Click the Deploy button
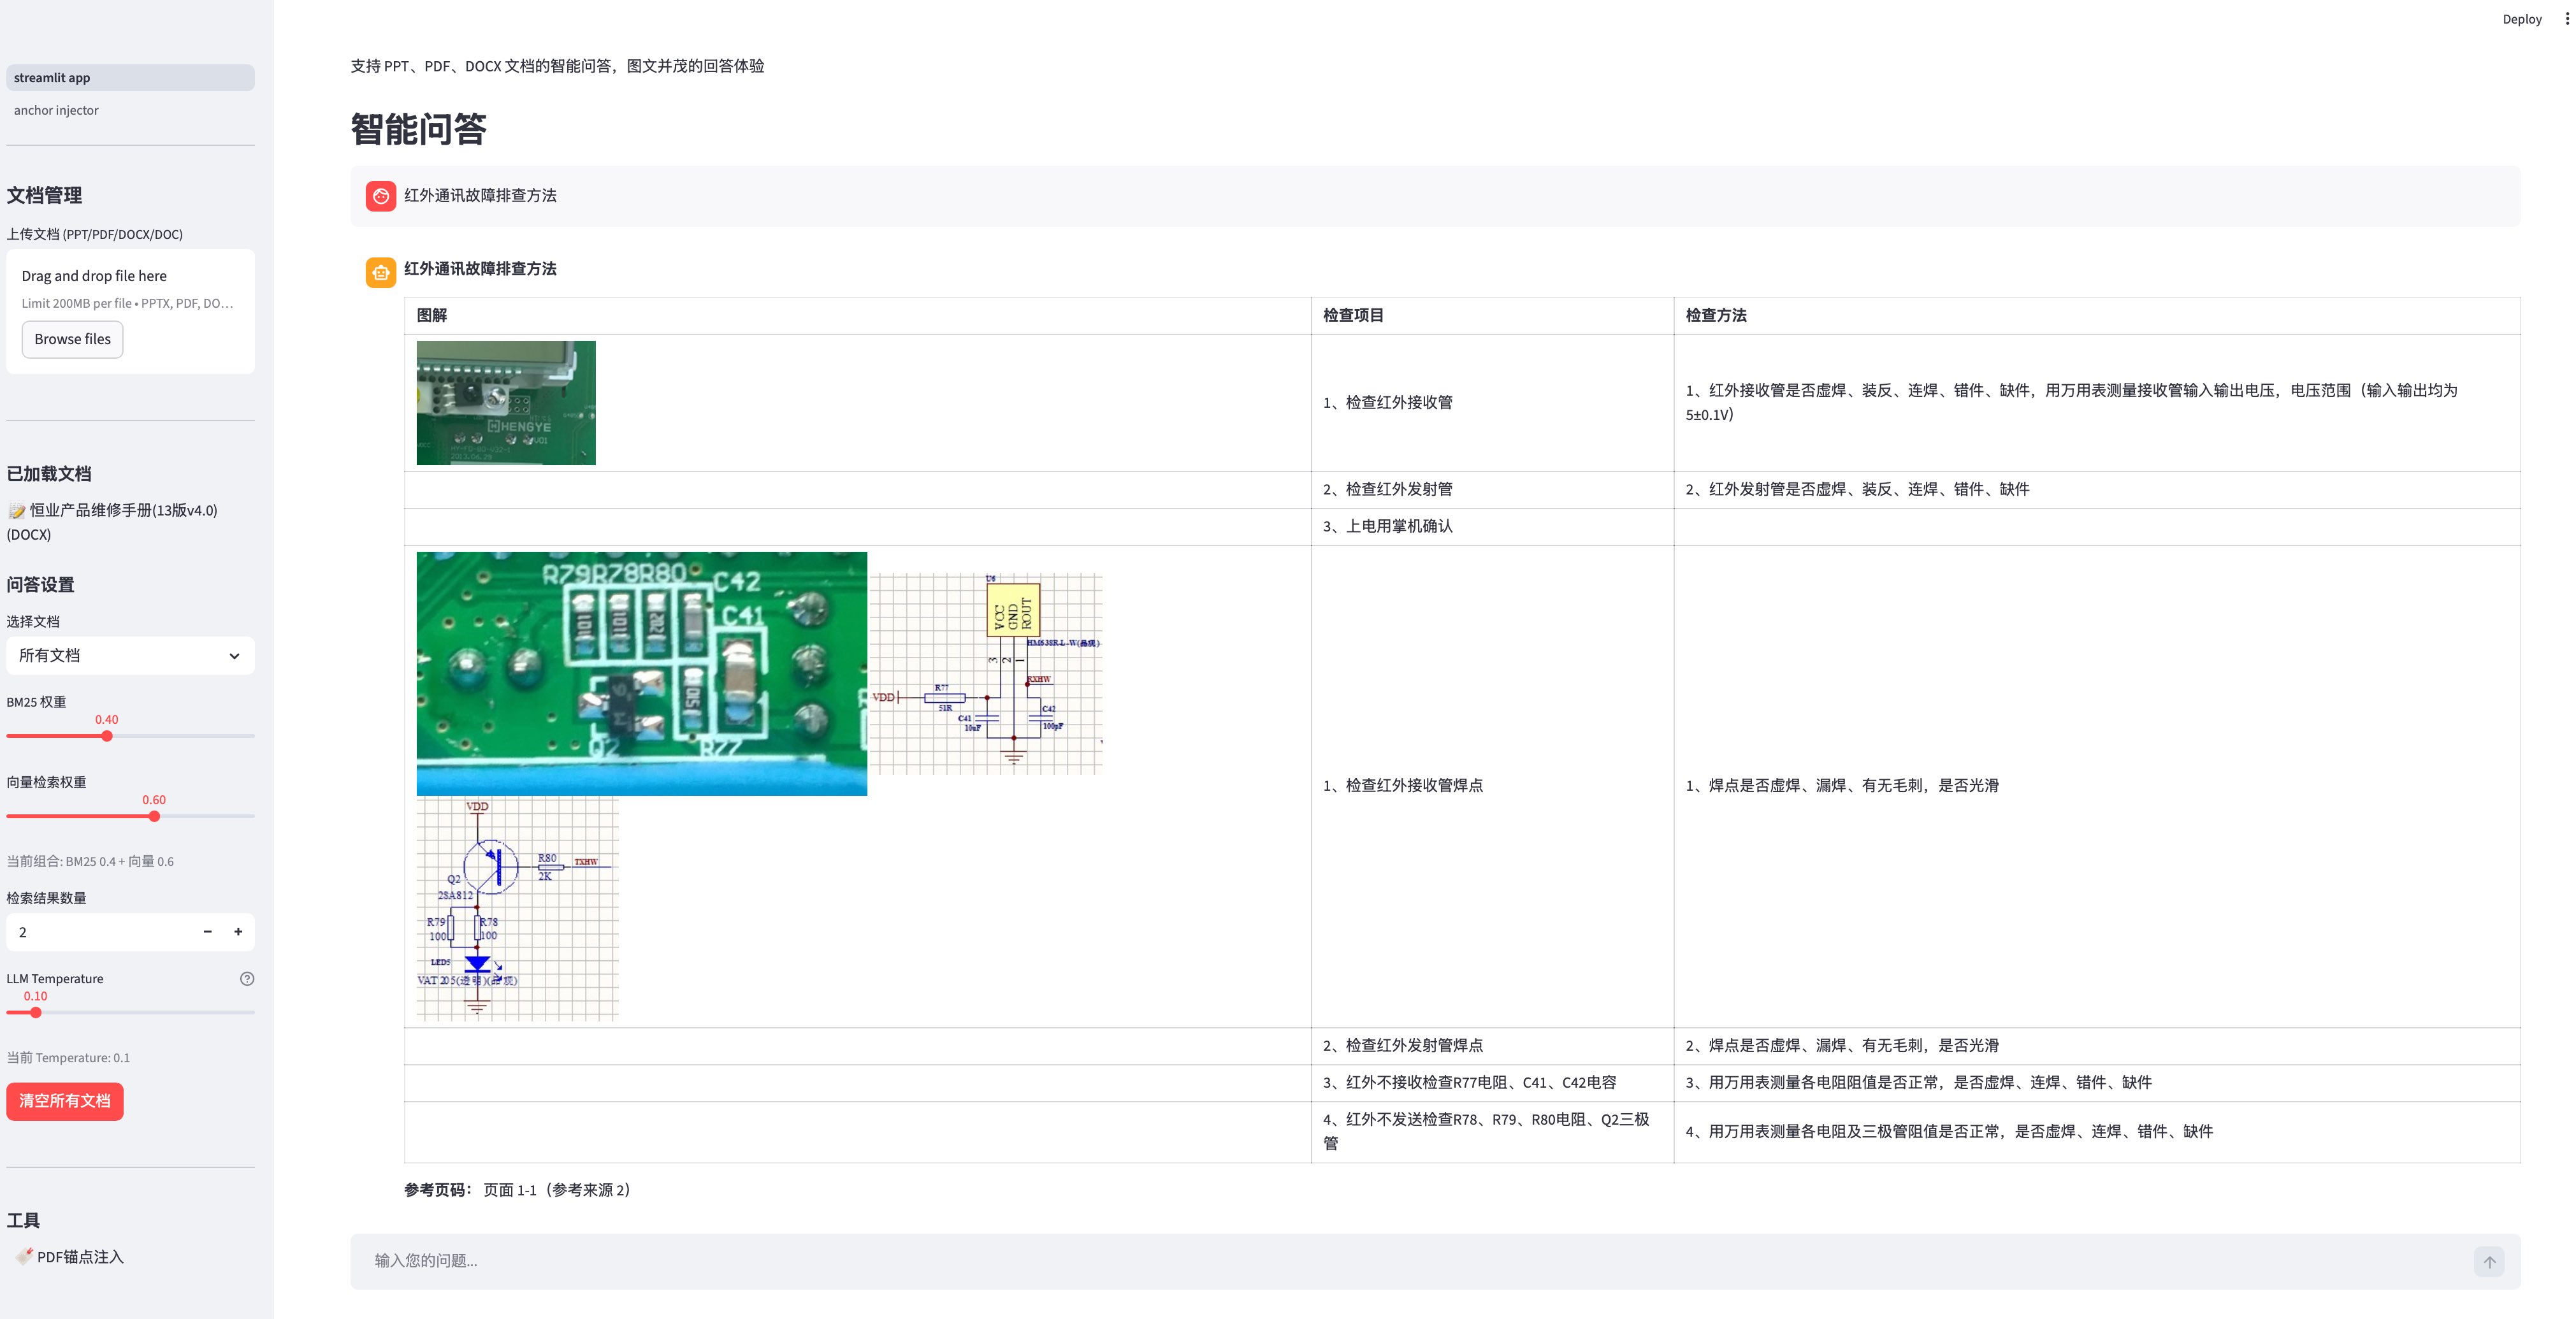Viewport: 2576px width, 1319px height. 2521,19
